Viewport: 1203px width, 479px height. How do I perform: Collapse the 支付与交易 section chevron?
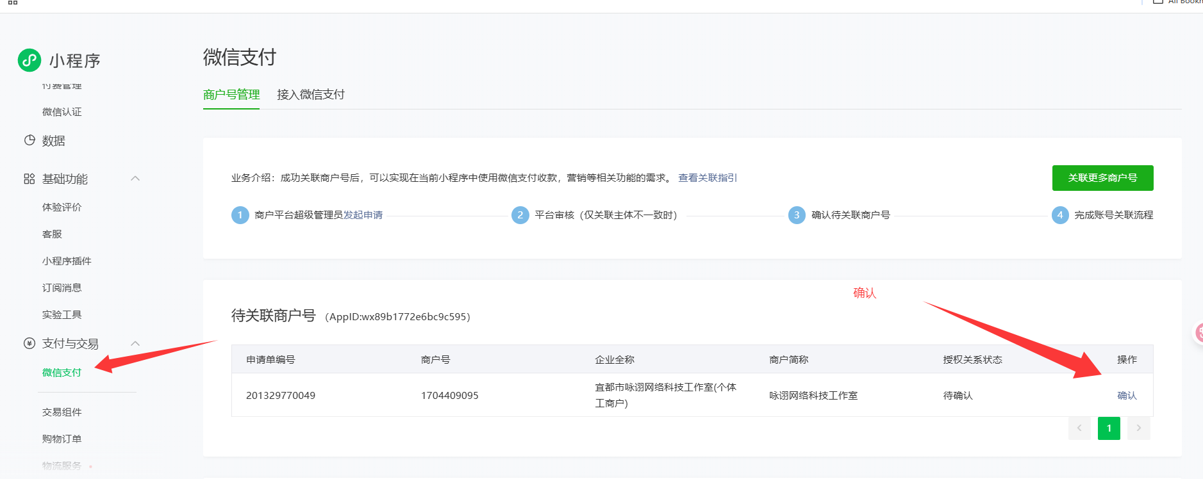point(135,343)
